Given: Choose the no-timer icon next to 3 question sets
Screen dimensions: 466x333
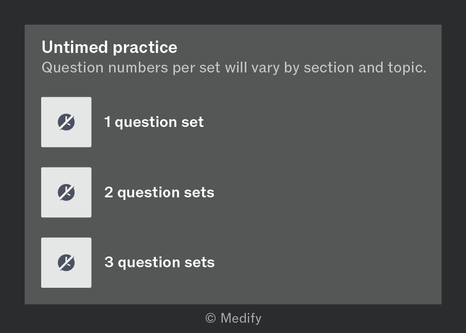Looking at the screenshot, I should click(66, 263).
